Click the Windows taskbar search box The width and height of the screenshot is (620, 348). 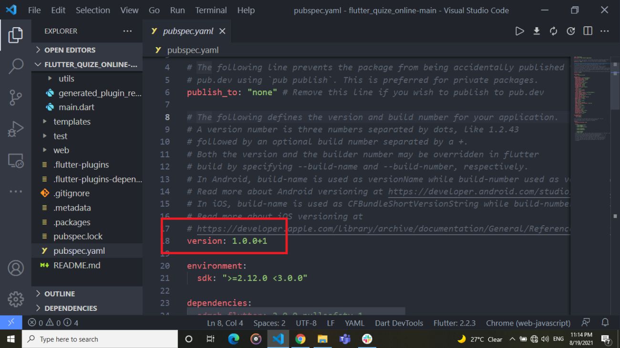pyautogui.click(x=100, y=339)
